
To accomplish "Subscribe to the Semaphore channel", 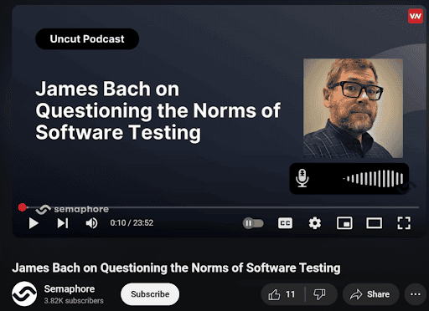I will (x=150, y=294).
